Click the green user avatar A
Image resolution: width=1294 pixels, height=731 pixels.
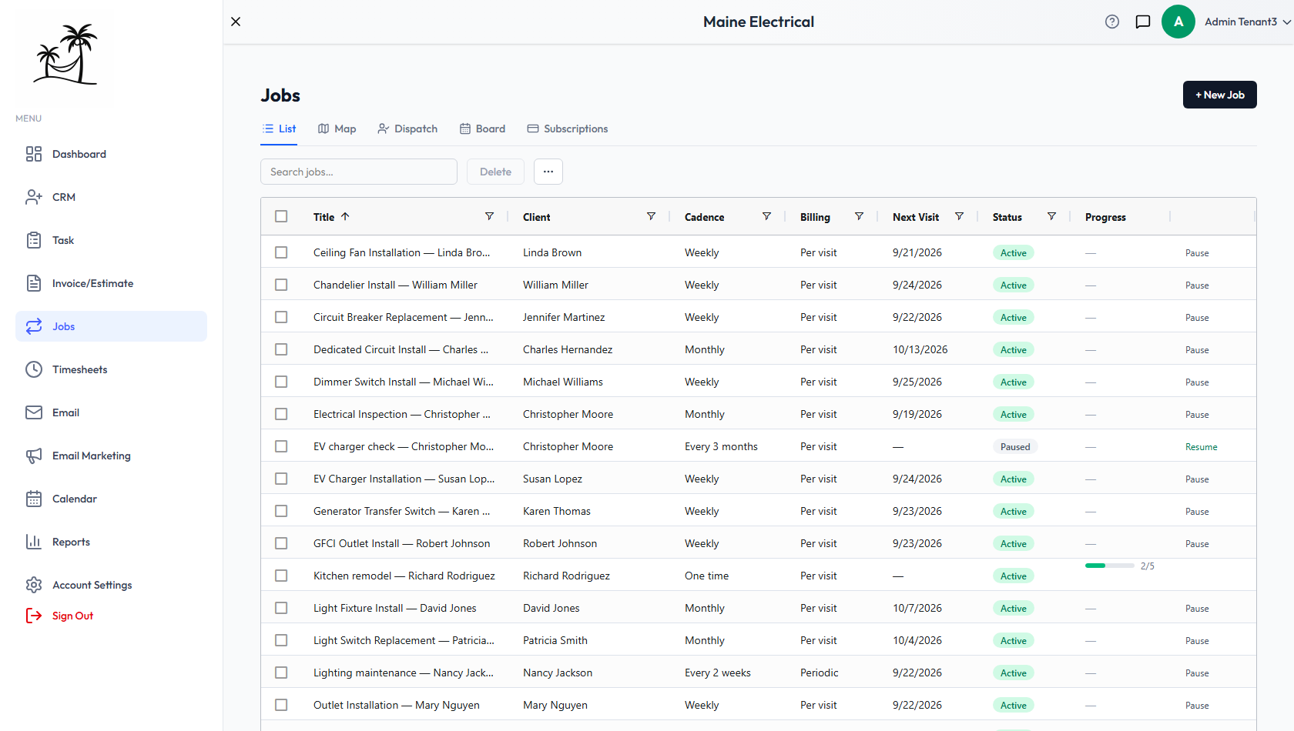[x=1178, y=22]
